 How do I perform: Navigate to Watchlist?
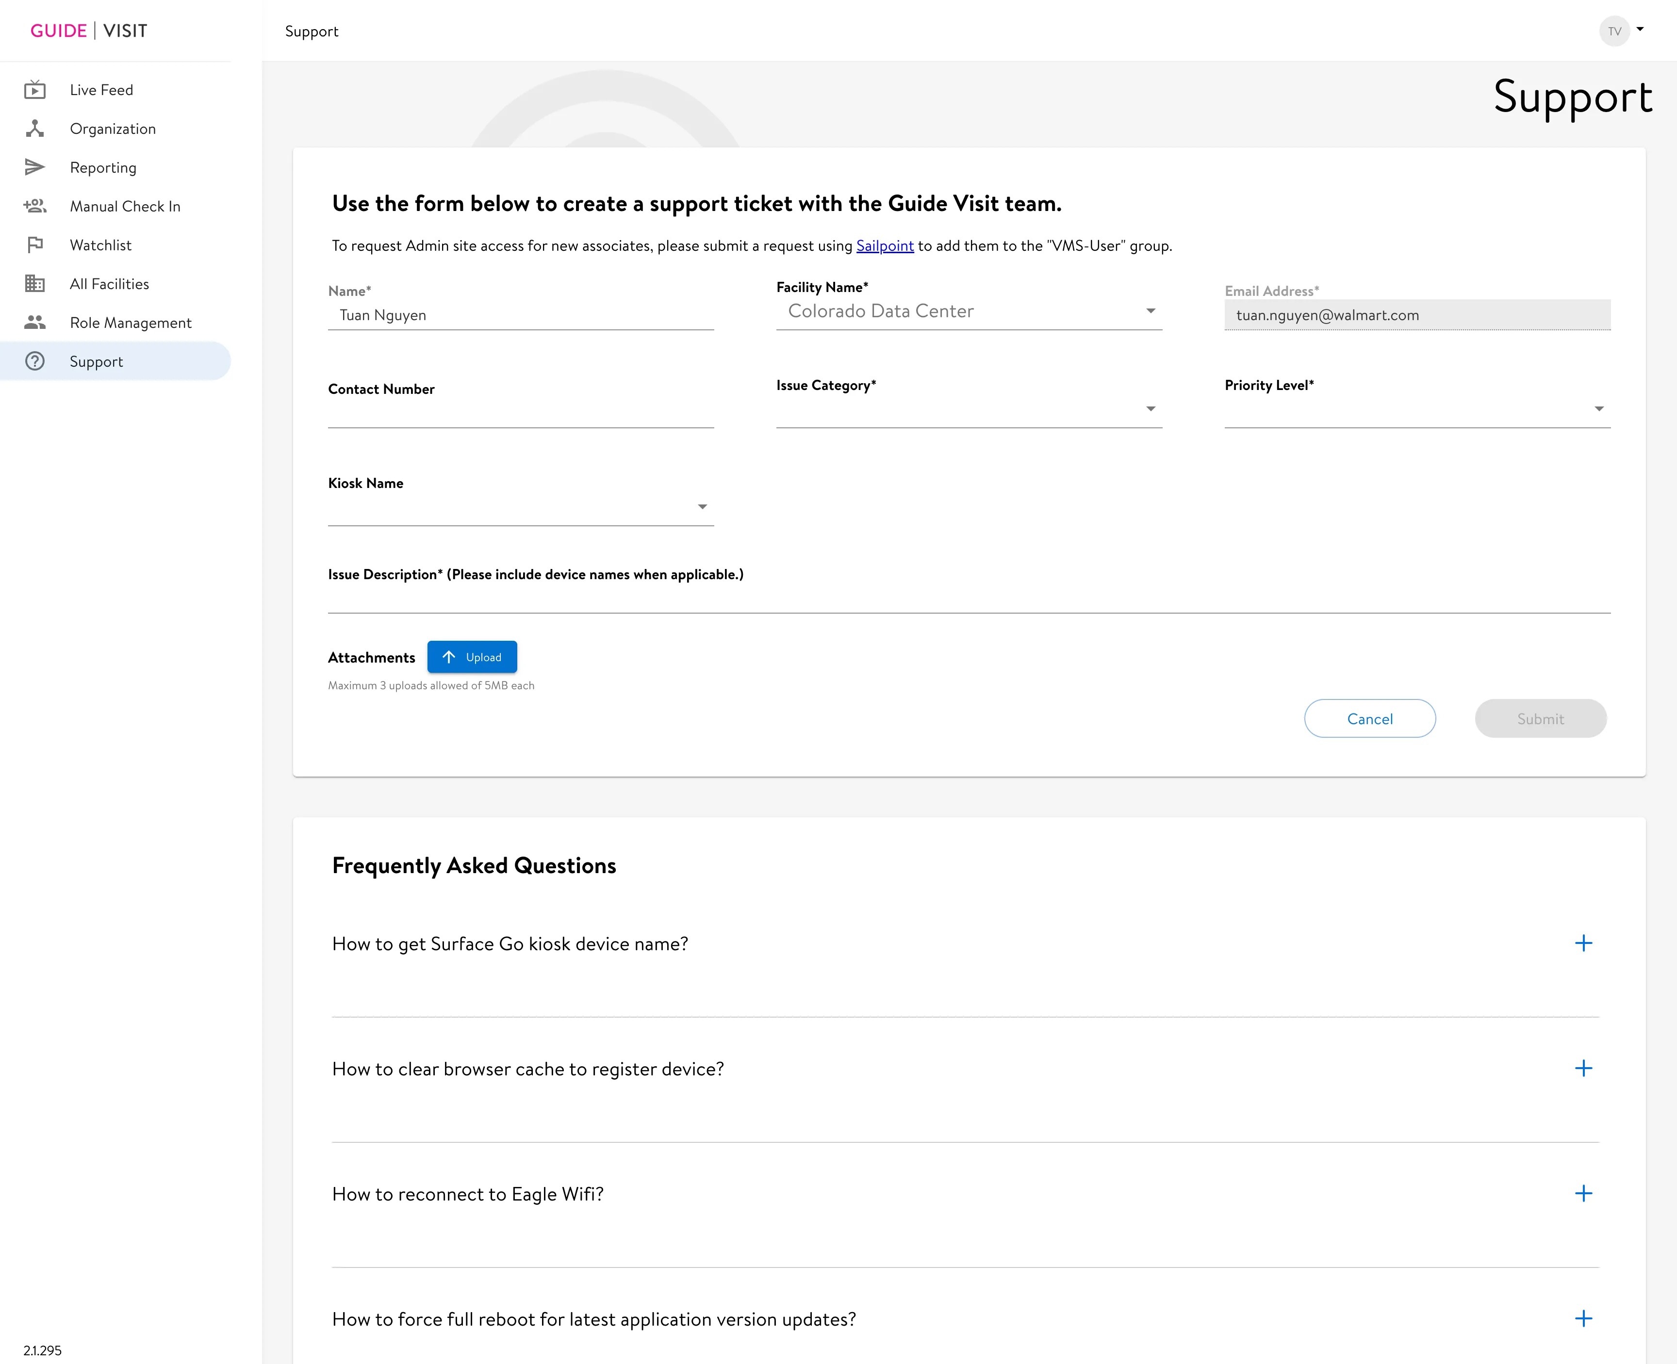pos(115,245)
